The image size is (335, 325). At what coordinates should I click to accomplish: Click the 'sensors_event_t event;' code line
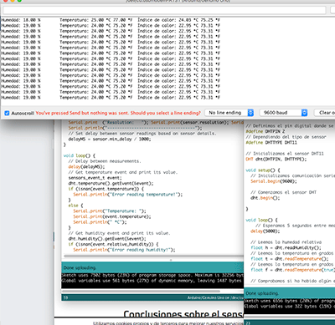pos(95,178)
